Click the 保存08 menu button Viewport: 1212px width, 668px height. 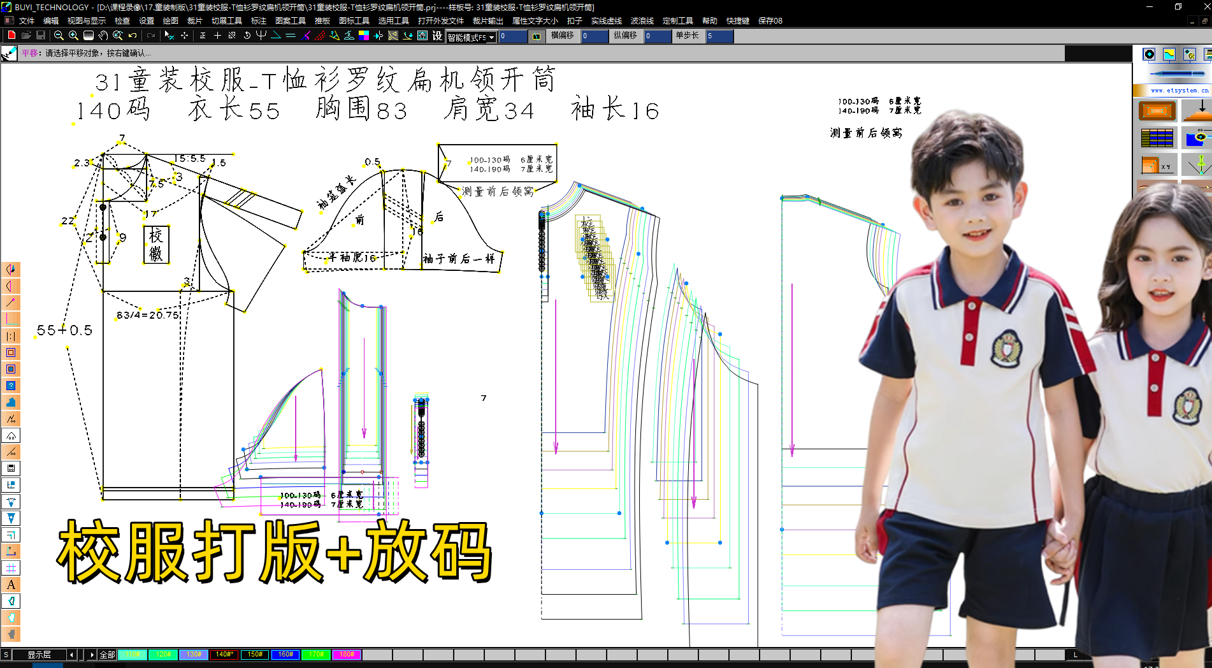(x=770, y=21)
